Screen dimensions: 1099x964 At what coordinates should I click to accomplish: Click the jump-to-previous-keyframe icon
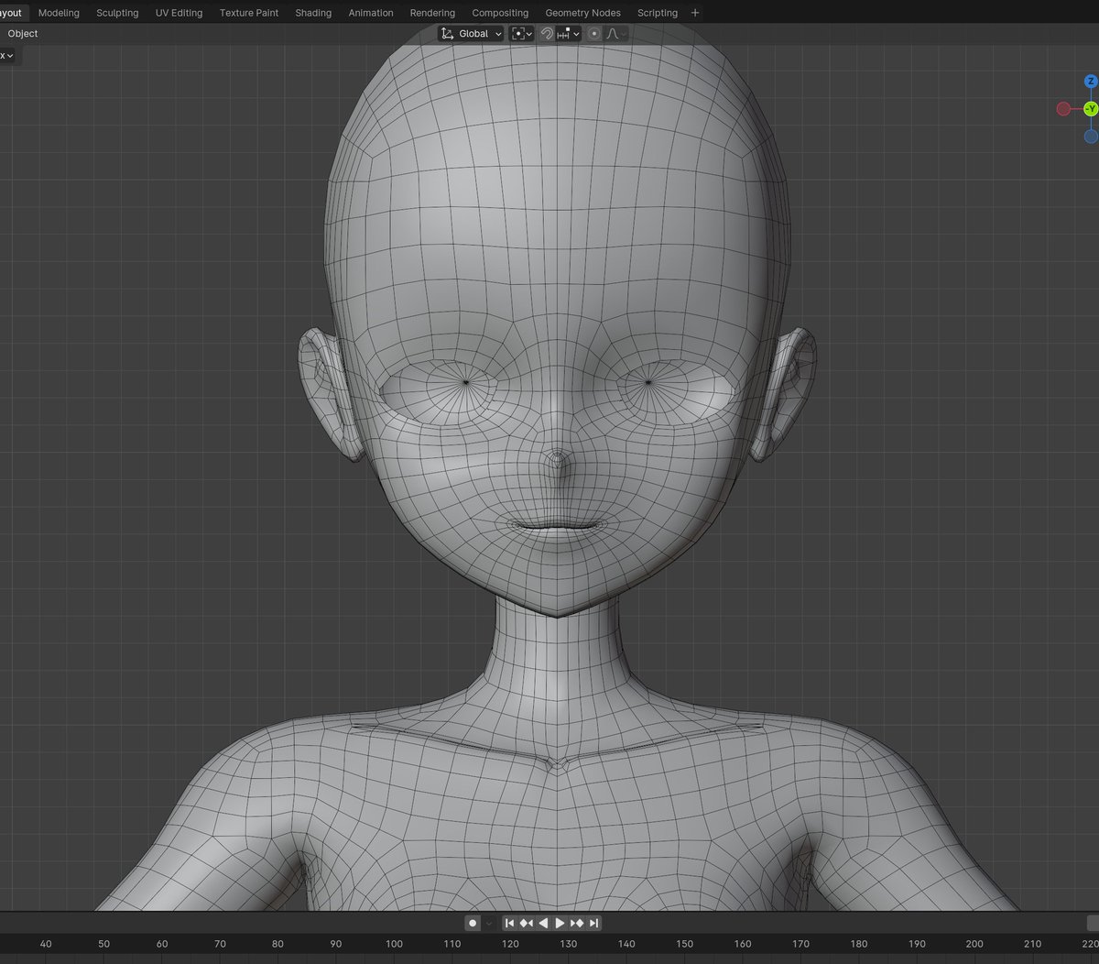(527, 923)
